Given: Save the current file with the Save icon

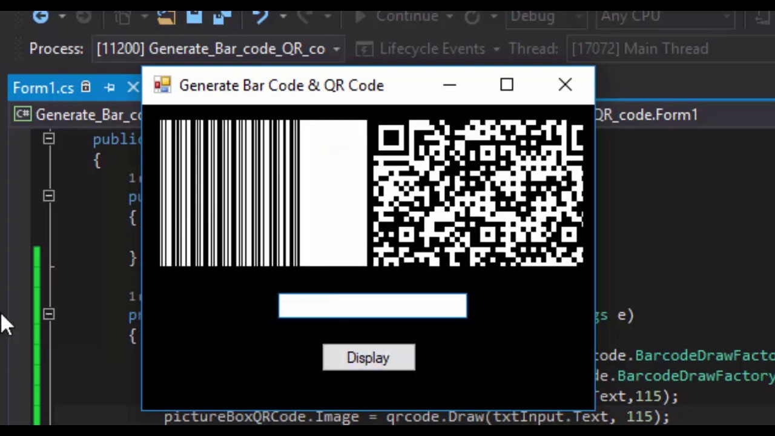Looking at the screenshot, I should (x=194, y=16).
